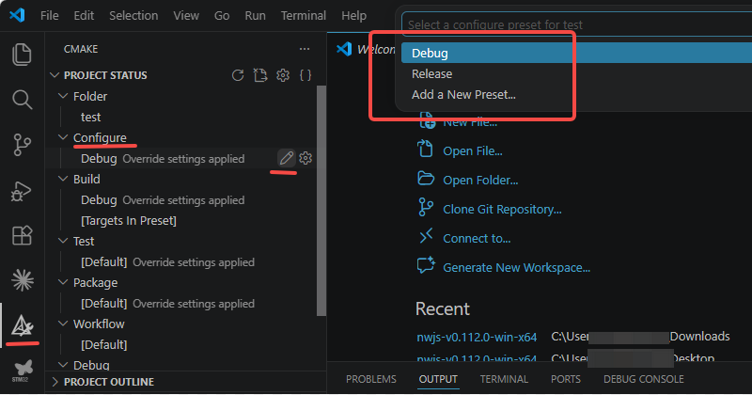The image size is (752, 395).
Task: Open Source Control view icon
Action: 22,145
